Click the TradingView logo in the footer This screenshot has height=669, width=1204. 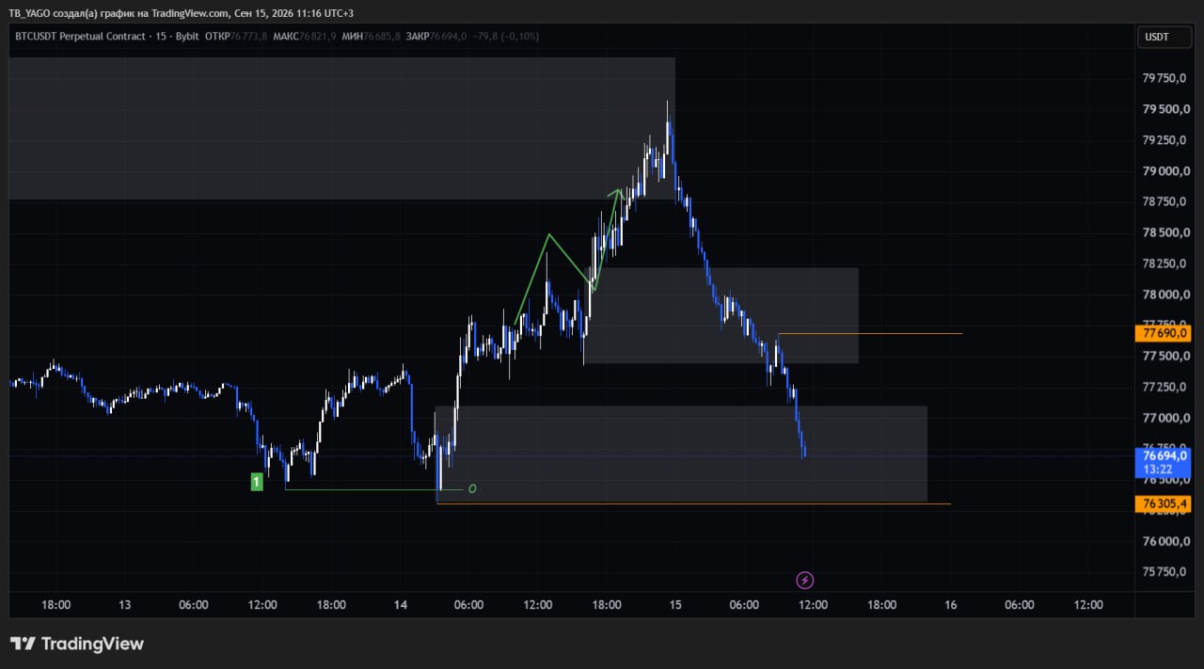(x=77, y=644)
